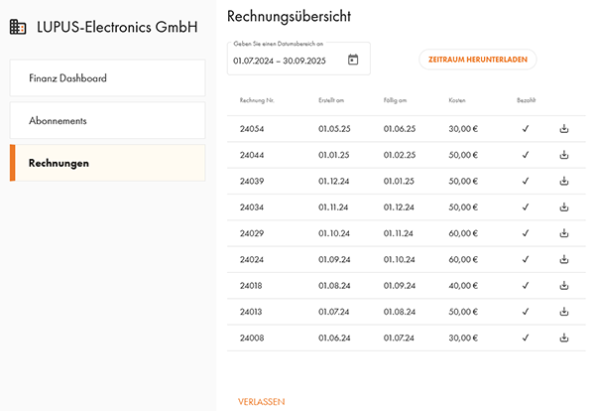The image size is (595, 411).
Task: Click the Verlassen link
Action: click(x=261, y=401)
